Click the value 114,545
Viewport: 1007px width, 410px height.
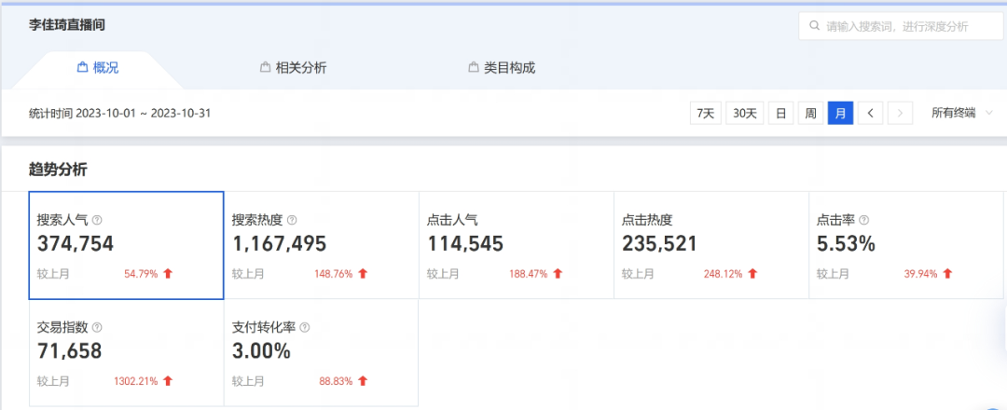(465, 244)
